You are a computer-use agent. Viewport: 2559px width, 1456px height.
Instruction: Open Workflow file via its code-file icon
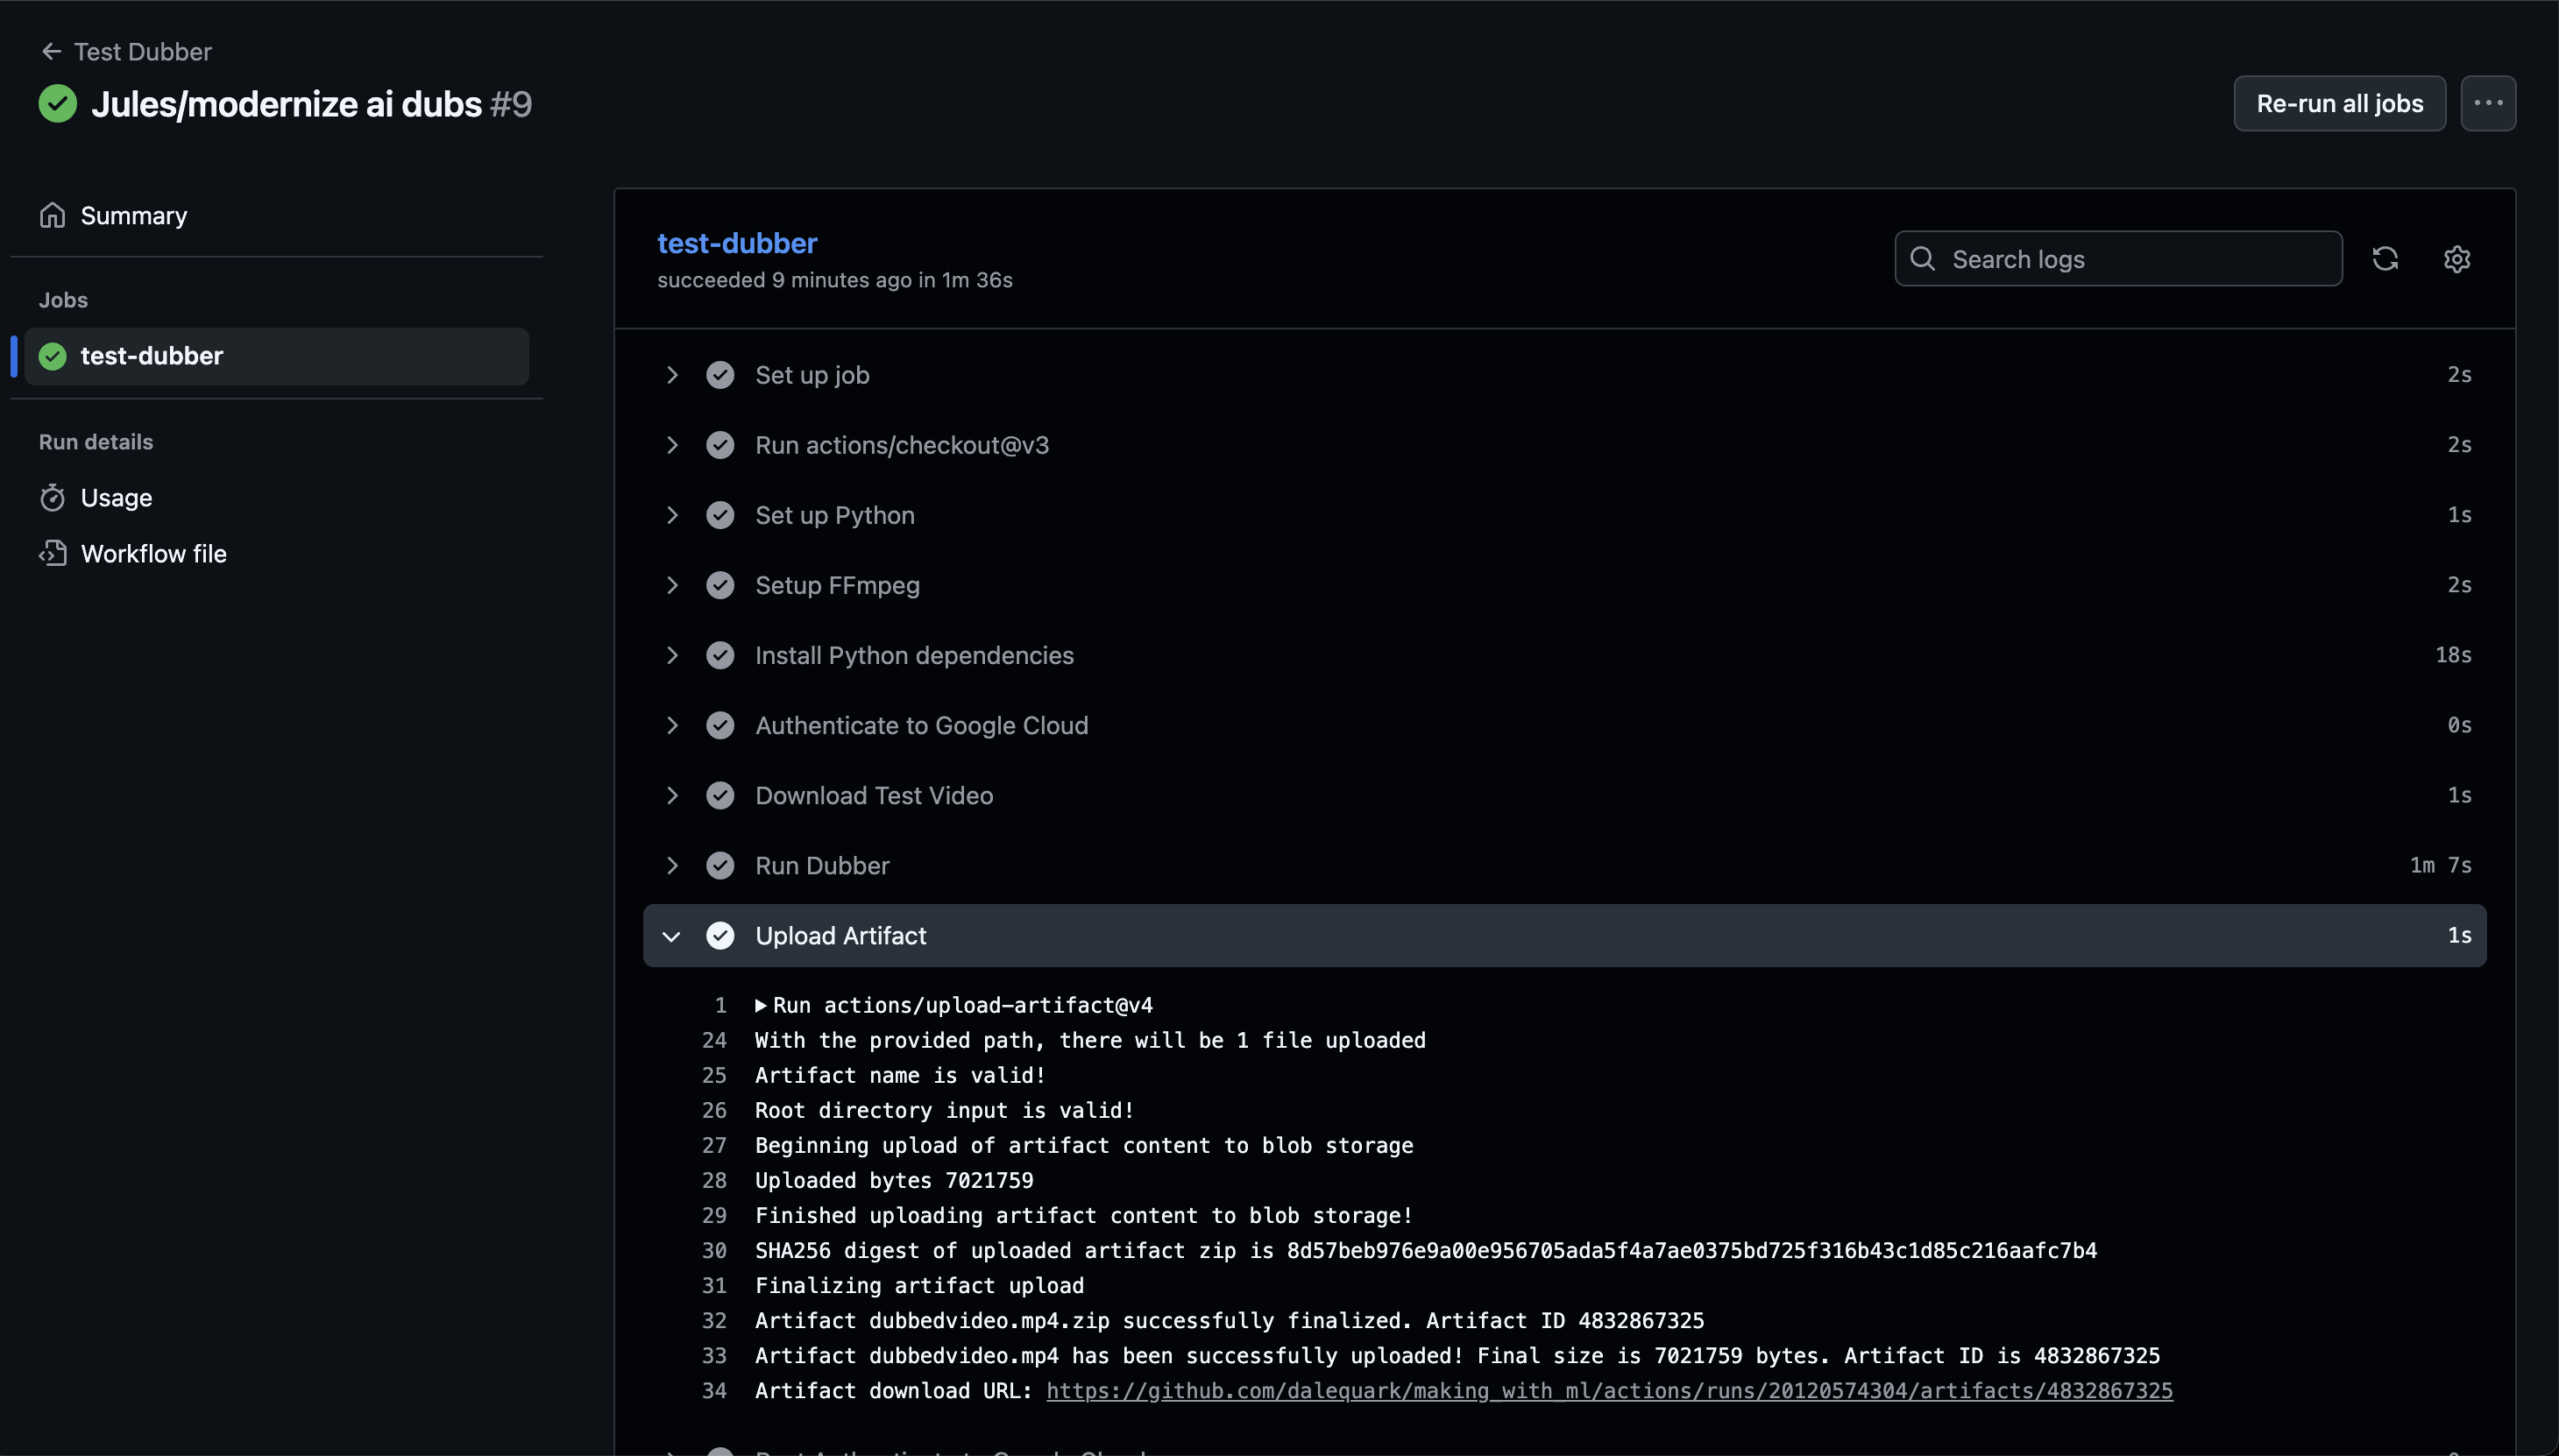coord(53,553)
